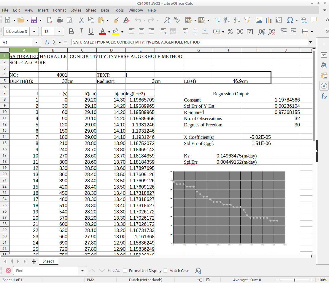This screenshot has width=329, height=283.
Task: Click the Clone Formatting paintbrush icon
Action: [116, 20]
